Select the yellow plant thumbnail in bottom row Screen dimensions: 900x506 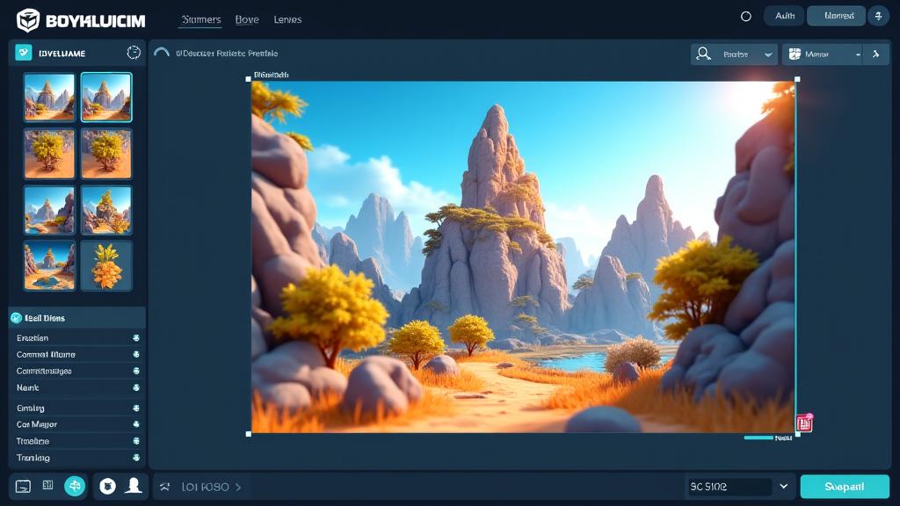(106, 265)
